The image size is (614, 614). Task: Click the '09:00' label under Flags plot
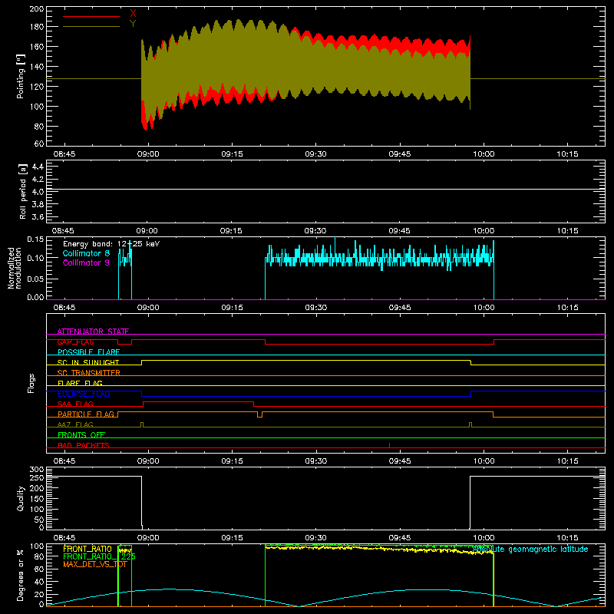(x=148, y=461)
